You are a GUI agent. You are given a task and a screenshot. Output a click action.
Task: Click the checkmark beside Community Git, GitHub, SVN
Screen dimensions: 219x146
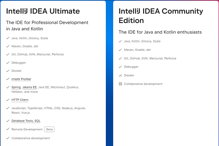[120, 58]
